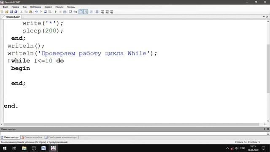Open the Файл menu
This screenshot has height=152, width=270.
point(5,7)
